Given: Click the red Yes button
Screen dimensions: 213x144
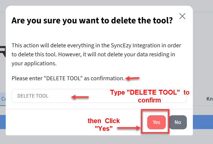Looking at the screenshot, I should click(157, 122).
